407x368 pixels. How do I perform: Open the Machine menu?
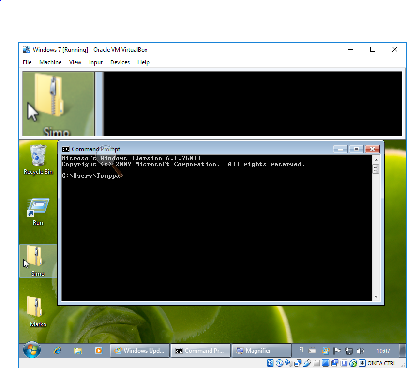(x=50, y=62)
